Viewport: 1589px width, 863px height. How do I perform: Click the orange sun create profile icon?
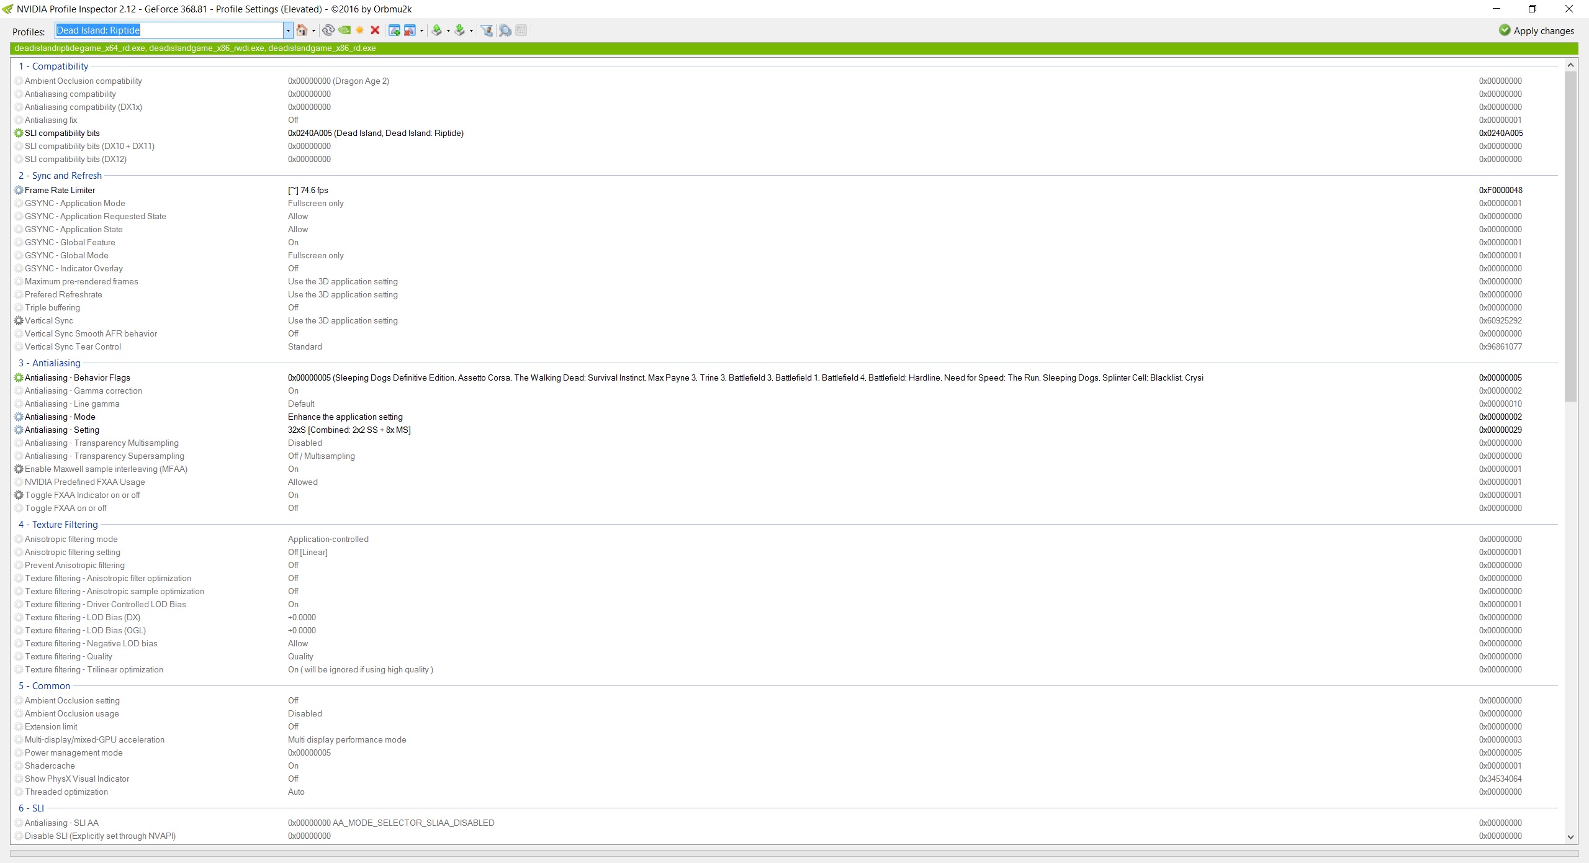click(x=359, y=30)
